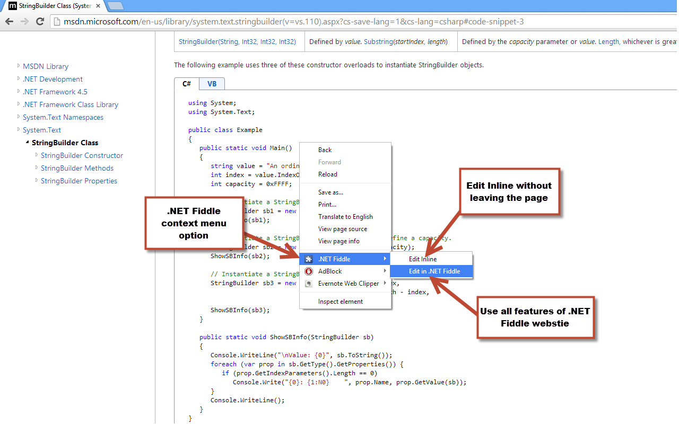Click the page icon in the address bar
Viewport: 679px width, 424px height.
pos(56,22)
